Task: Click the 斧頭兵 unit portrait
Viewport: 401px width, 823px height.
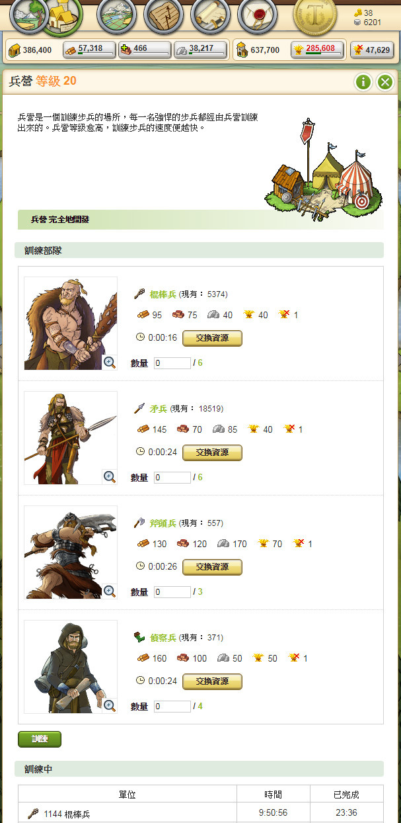Action: click(x=71, y=552)
